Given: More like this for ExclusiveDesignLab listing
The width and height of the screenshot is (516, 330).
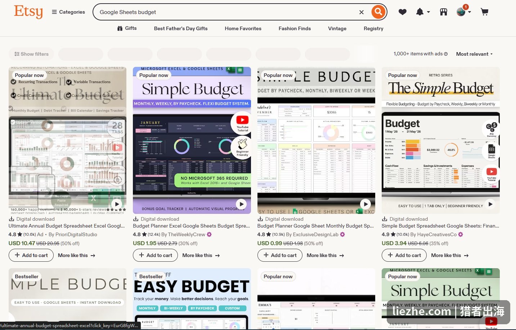Looking at the screenshot, I should pos(325,255).
